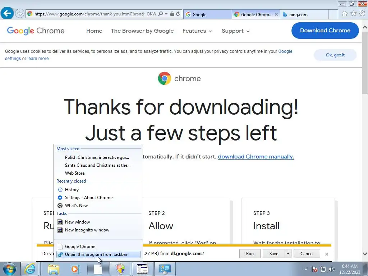Open a new blank tab
The image size is (368, 276).
coord(333,14)
